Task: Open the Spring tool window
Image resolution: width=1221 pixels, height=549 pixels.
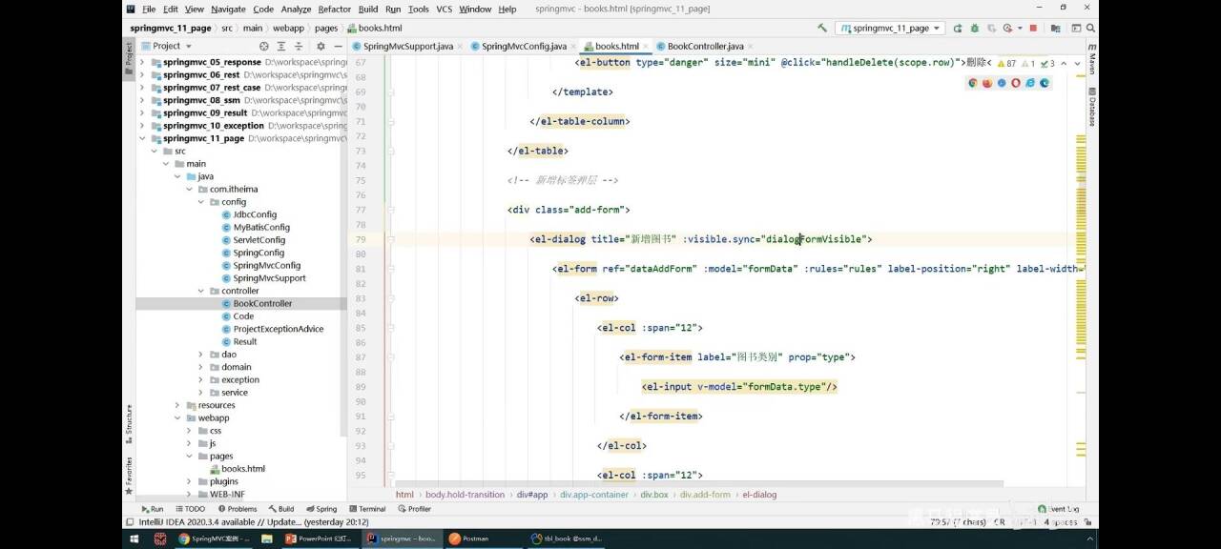Action: [321, 509]
